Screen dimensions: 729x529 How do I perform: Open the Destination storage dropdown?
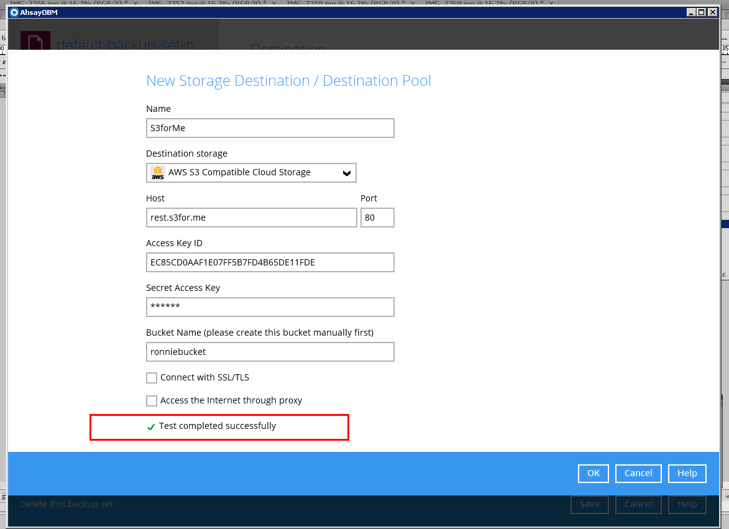coord(251,173)
